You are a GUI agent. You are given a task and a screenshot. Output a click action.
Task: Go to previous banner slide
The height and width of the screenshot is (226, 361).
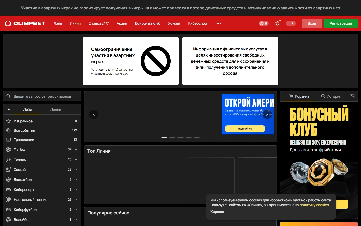[94, 114]
